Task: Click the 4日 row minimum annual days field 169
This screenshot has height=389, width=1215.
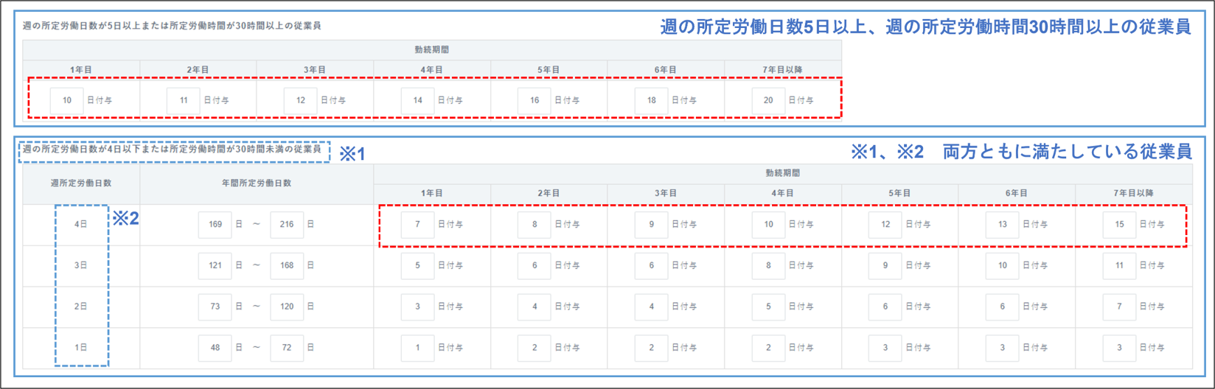Action: (215, 225)
